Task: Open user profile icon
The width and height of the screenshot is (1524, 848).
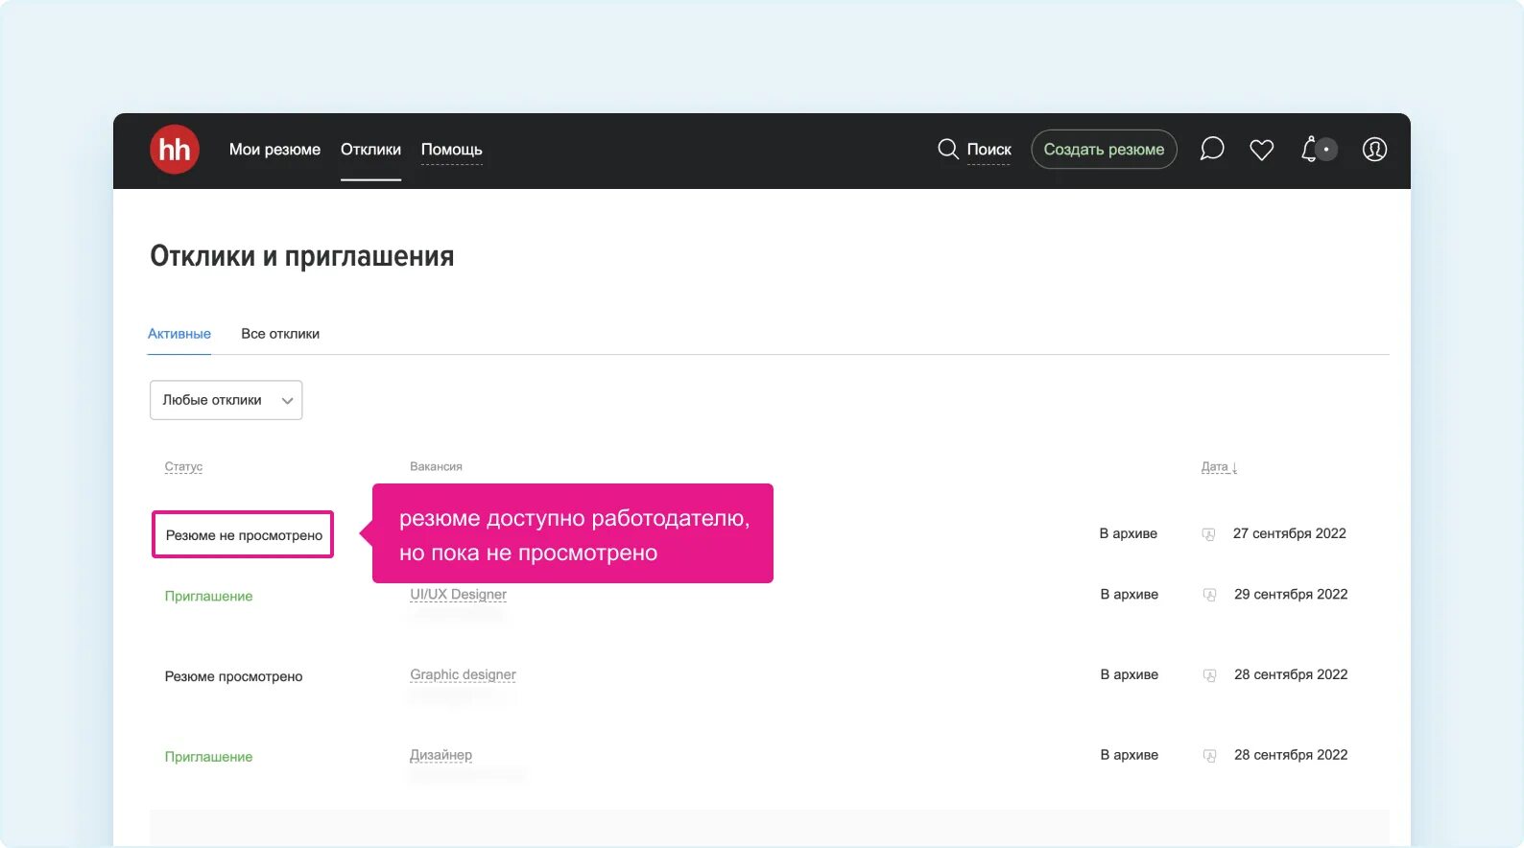Action: 1374,150
